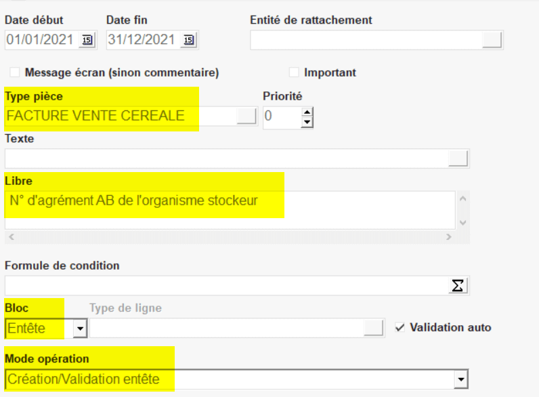
Task: Open the Texte field lookup button
Action: pos(458,159)
